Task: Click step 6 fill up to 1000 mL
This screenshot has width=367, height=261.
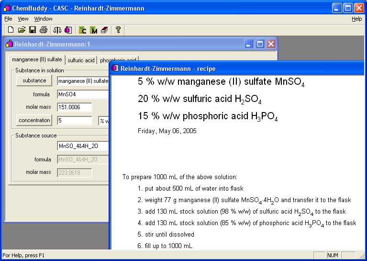Action: coord(165,246)
